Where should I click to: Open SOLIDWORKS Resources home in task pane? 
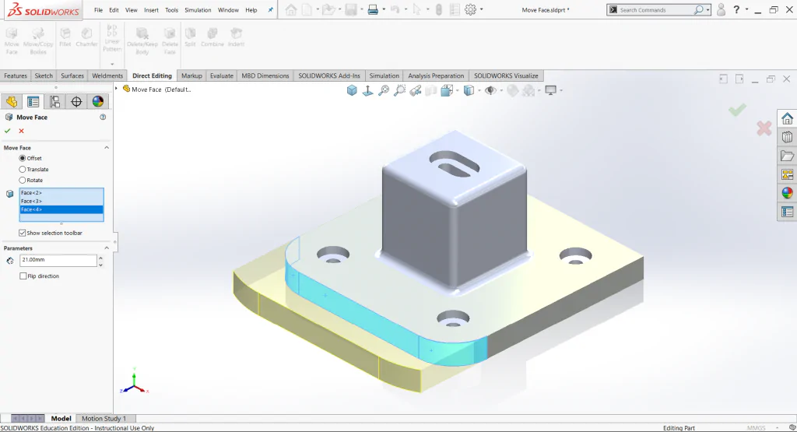[788, 119]
